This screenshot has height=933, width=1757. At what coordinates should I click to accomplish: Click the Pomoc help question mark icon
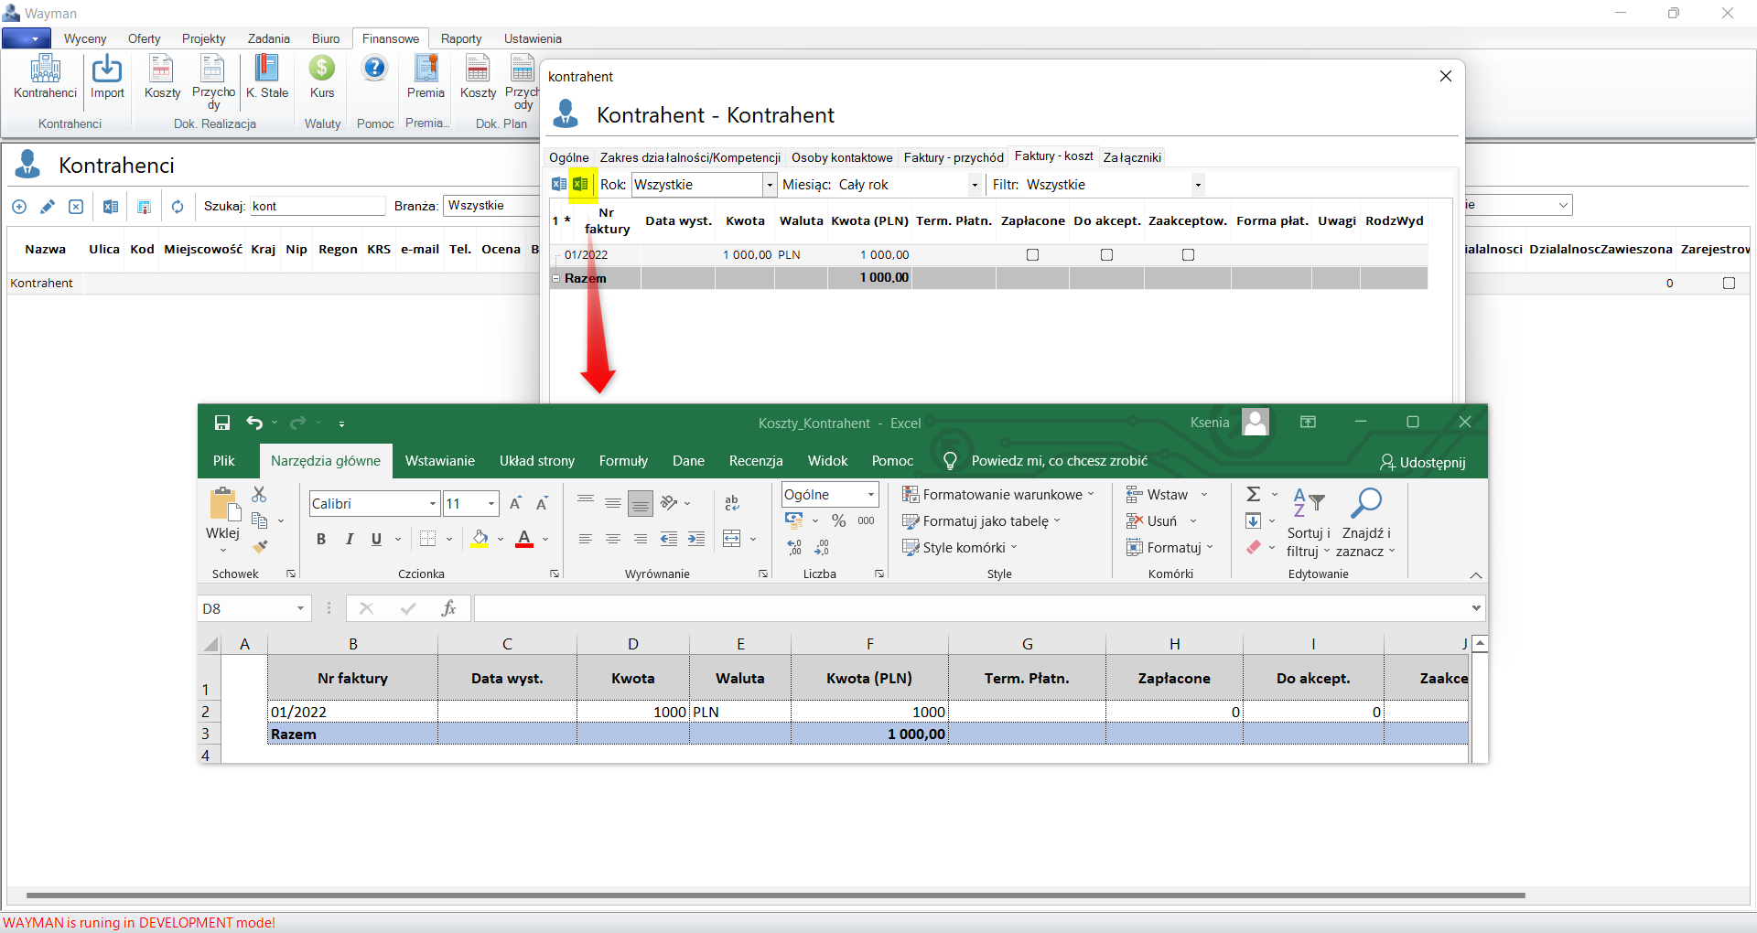[x=375, y=69]
